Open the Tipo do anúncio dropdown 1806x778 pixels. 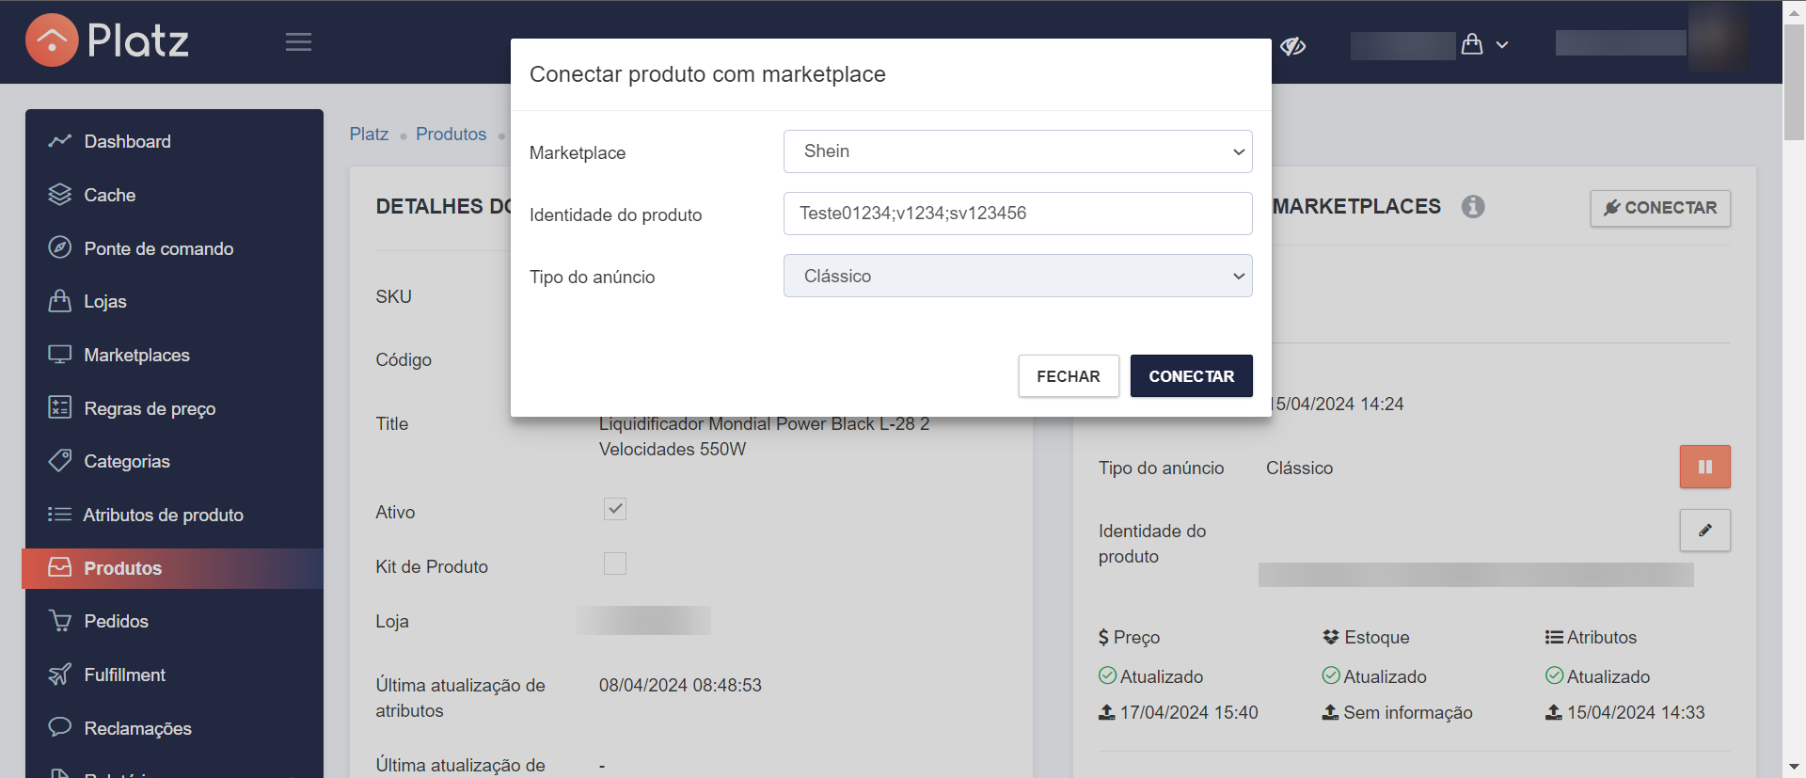(1018, 276)
